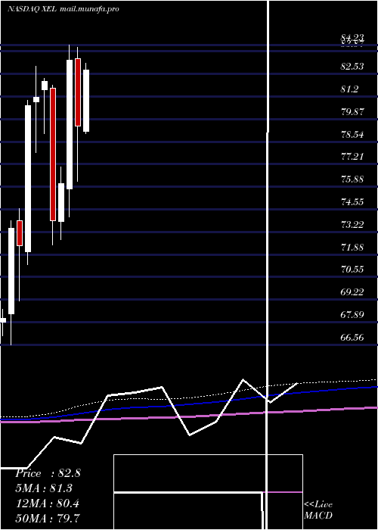Click the '50MA : 79.7' readout
The height and width of the screenshot is (530, 378).
tap(48, 518)
